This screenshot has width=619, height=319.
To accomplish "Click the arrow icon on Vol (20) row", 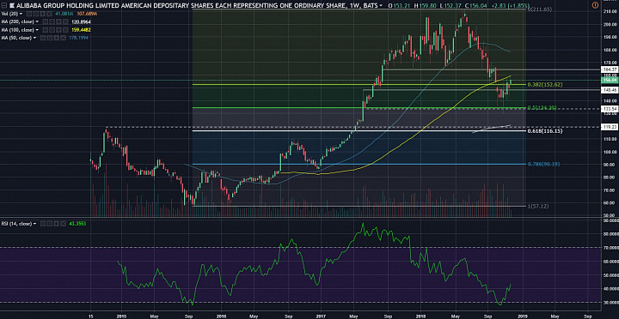I will click(x=43, y=14).
